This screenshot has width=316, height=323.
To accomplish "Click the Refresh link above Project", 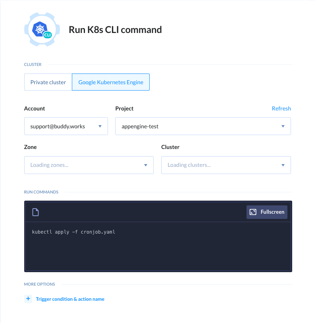I will click(x=281, y=108).
